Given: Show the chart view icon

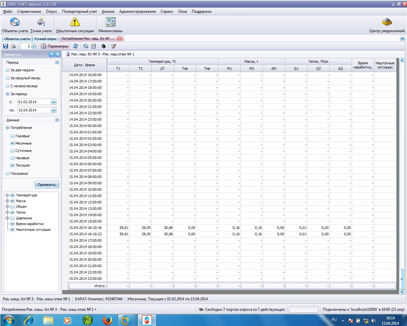Looking at the screenshot, I should click(93, 46).
